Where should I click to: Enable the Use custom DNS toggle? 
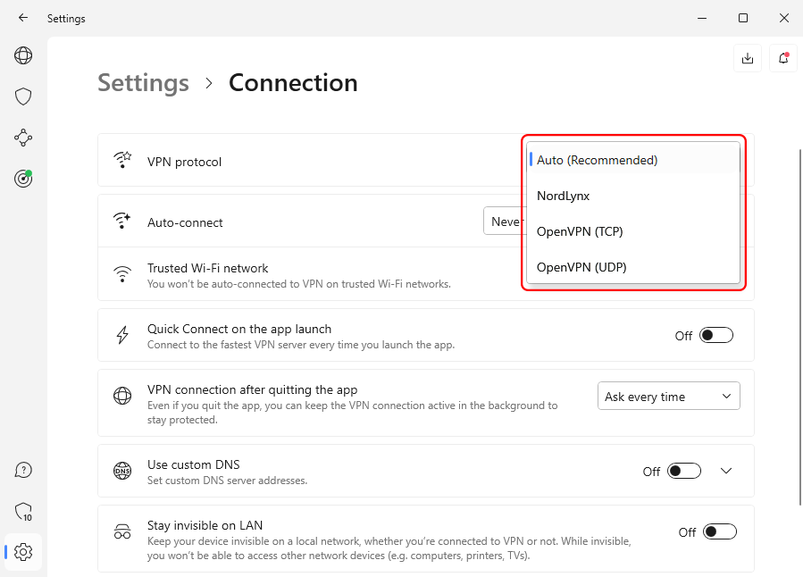click(684, 471)
